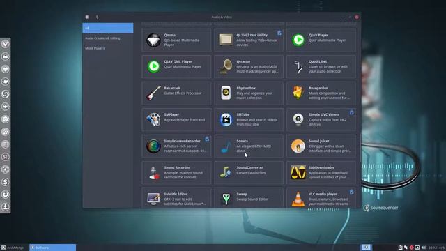Switch to Audio Creation & Editing category

point(108,38)
